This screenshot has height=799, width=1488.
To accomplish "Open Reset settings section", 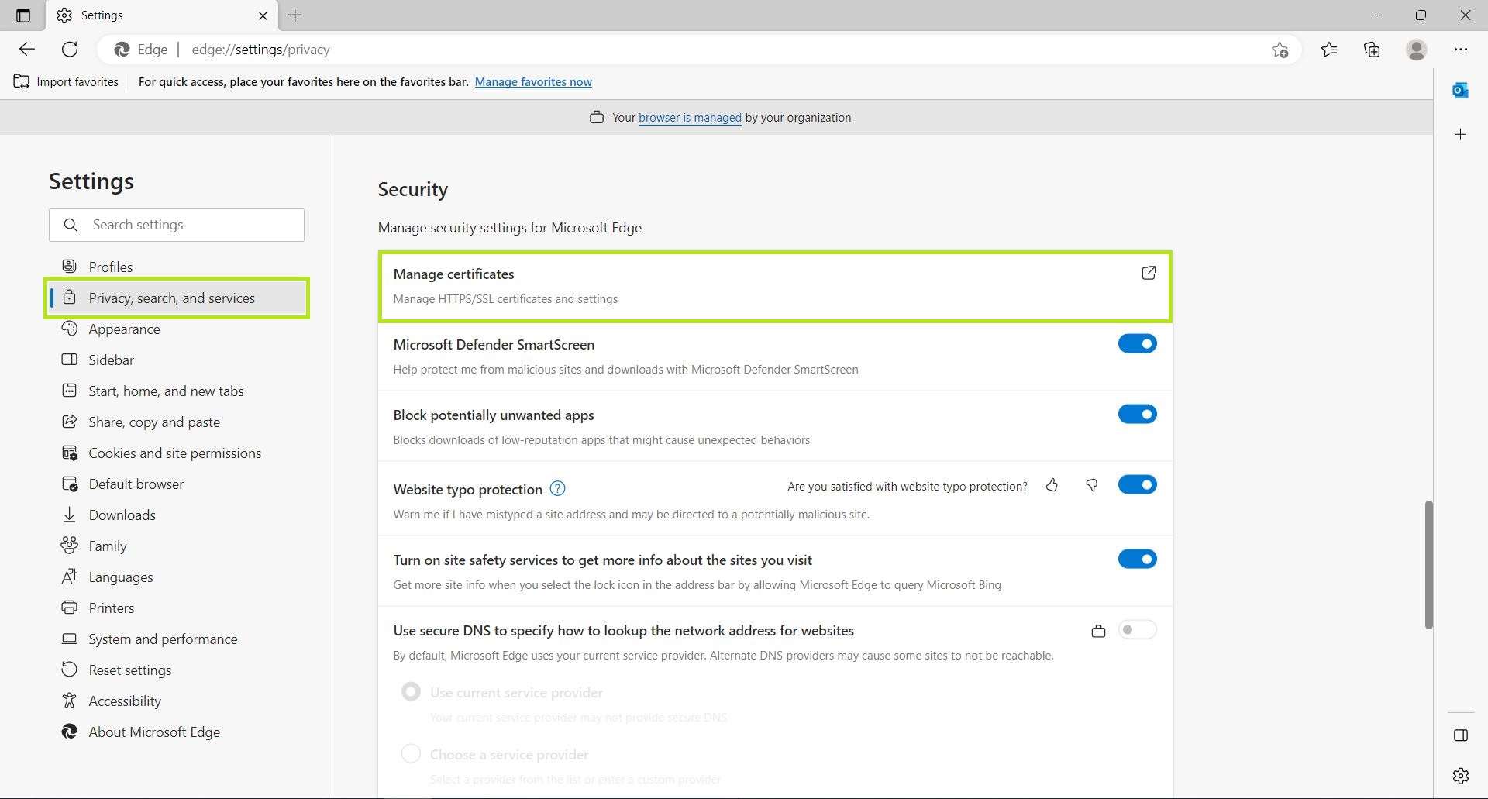I will click(177, 670).
